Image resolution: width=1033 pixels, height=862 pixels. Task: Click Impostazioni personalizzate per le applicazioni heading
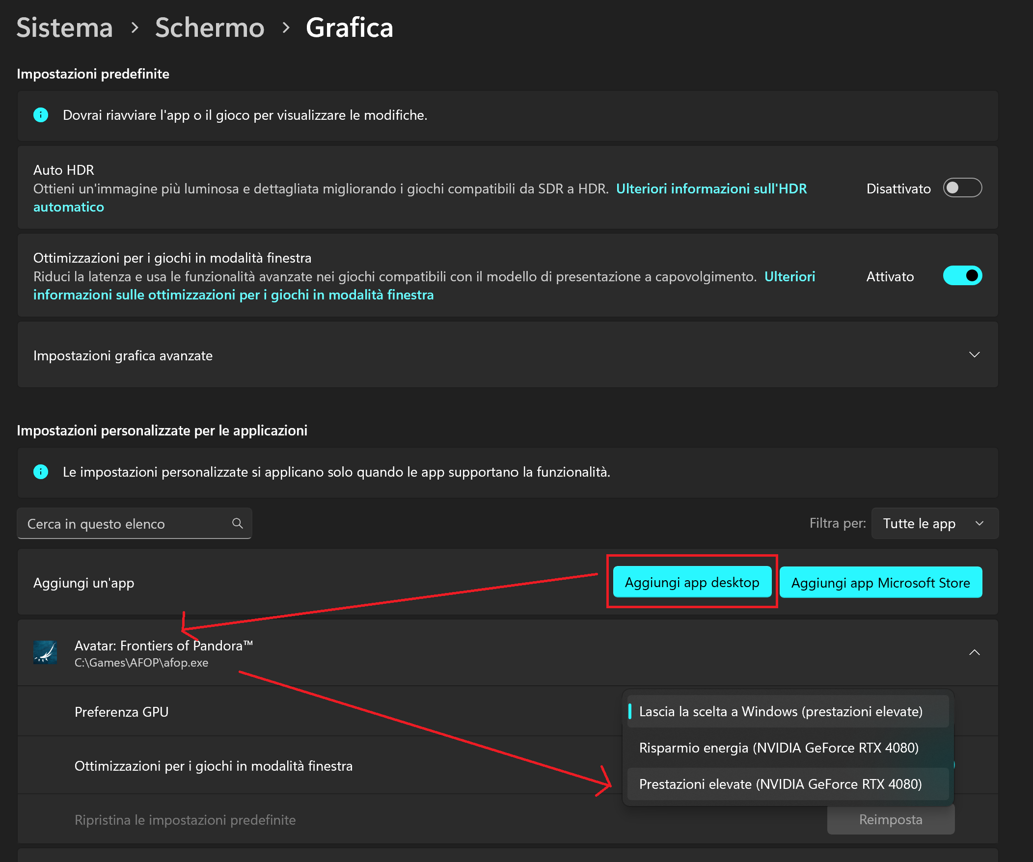tap(162, 431)
